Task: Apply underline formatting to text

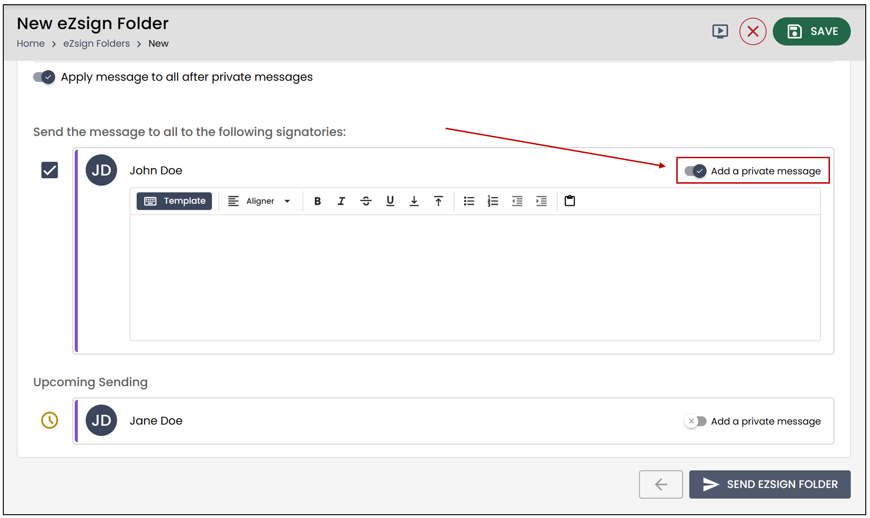Action: pyautogui.click(x=390, y=201)
